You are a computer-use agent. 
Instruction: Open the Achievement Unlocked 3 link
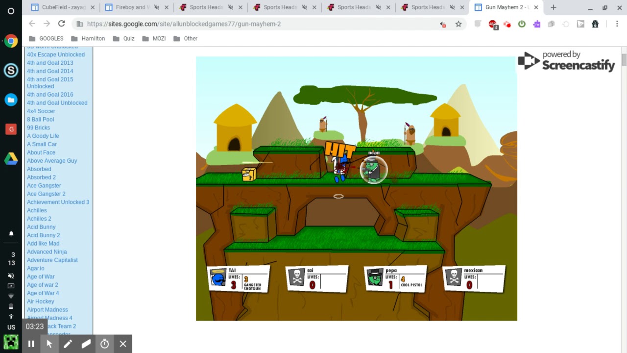tap(58, 202)
